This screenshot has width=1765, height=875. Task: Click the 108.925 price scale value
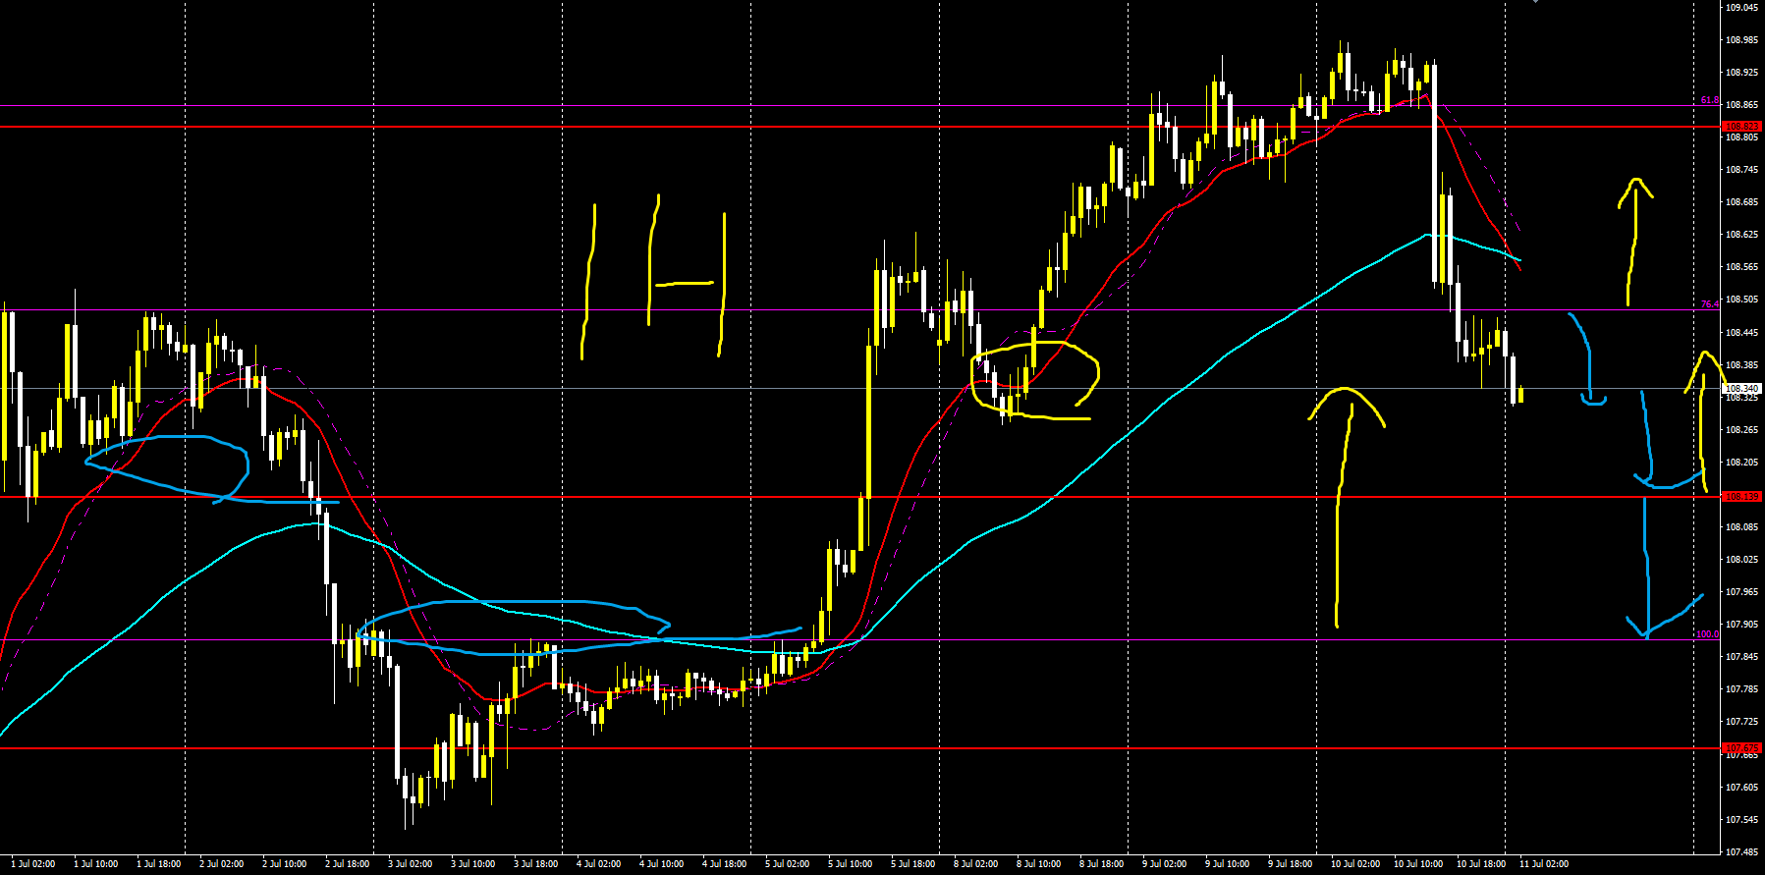click(x=1742, y=73)
